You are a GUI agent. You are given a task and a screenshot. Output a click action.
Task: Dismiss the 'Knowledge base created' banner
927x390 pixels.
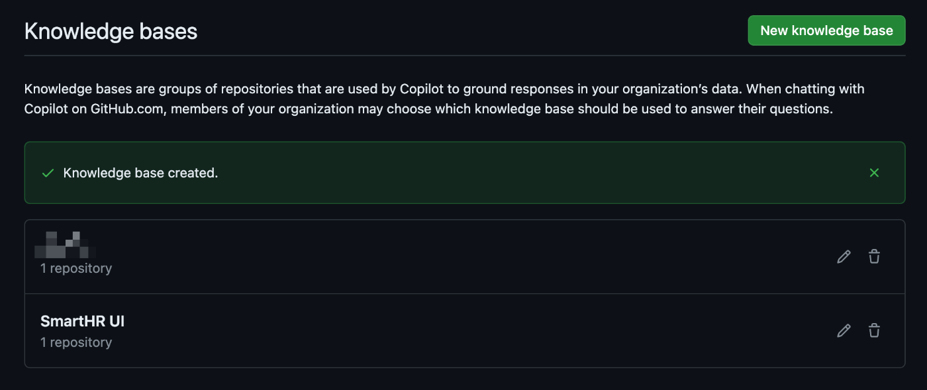point(874,173)
